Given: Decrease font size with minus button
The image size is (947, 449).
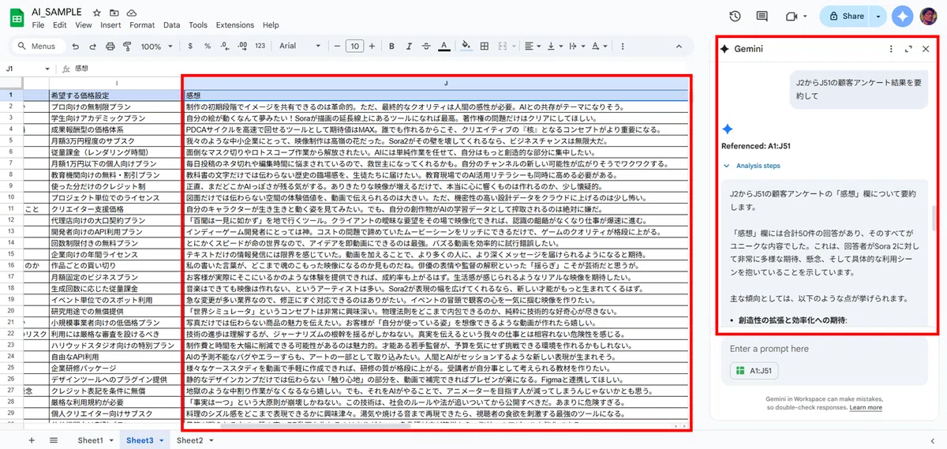Looking at the screenshot, I should tap(336, 46).
